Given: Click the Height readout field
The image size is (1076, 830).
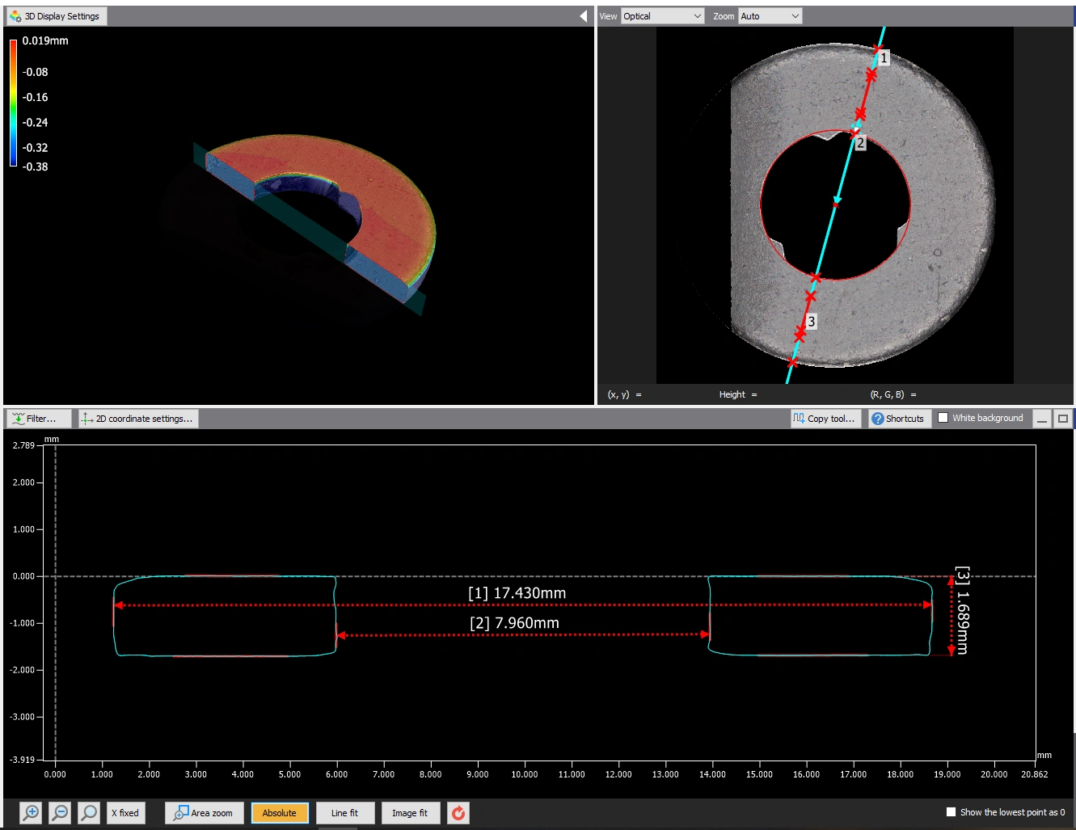Looking at the screenshot, I should 738,394.
